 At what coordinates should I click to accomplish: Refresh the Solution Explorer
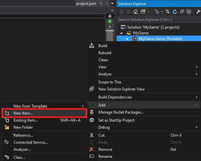[175, 12]
